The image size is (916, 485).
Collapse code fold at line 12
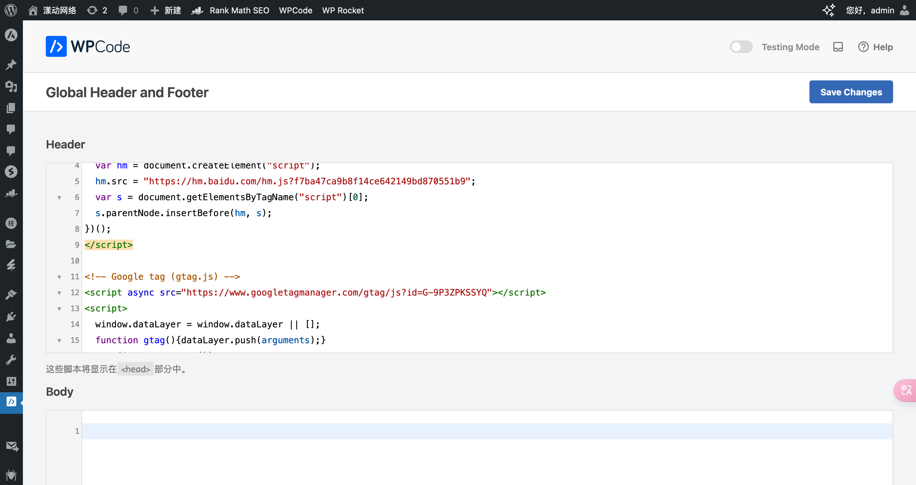coord(59,293)
